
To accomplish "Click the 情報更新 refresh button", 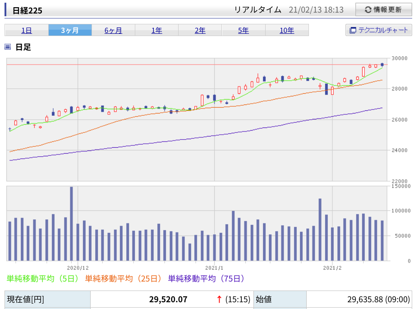I will [x=383, y=10].
